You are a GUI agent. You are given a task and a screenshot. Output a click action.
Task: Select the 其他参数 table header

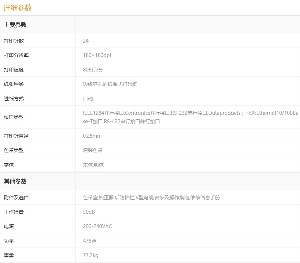pos(15,182)
